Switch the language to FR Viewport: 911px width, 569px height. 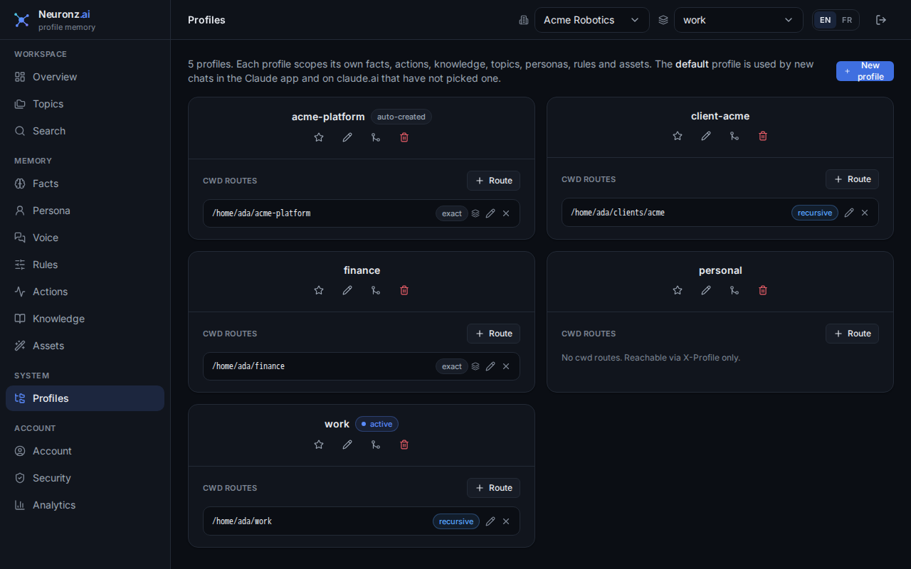click(x=847, y=20)
